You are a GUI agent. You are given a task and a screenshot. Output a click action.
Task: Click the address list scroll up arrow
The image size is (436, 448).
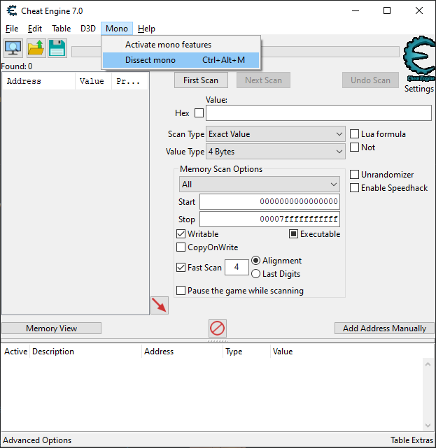click(428, 364)
